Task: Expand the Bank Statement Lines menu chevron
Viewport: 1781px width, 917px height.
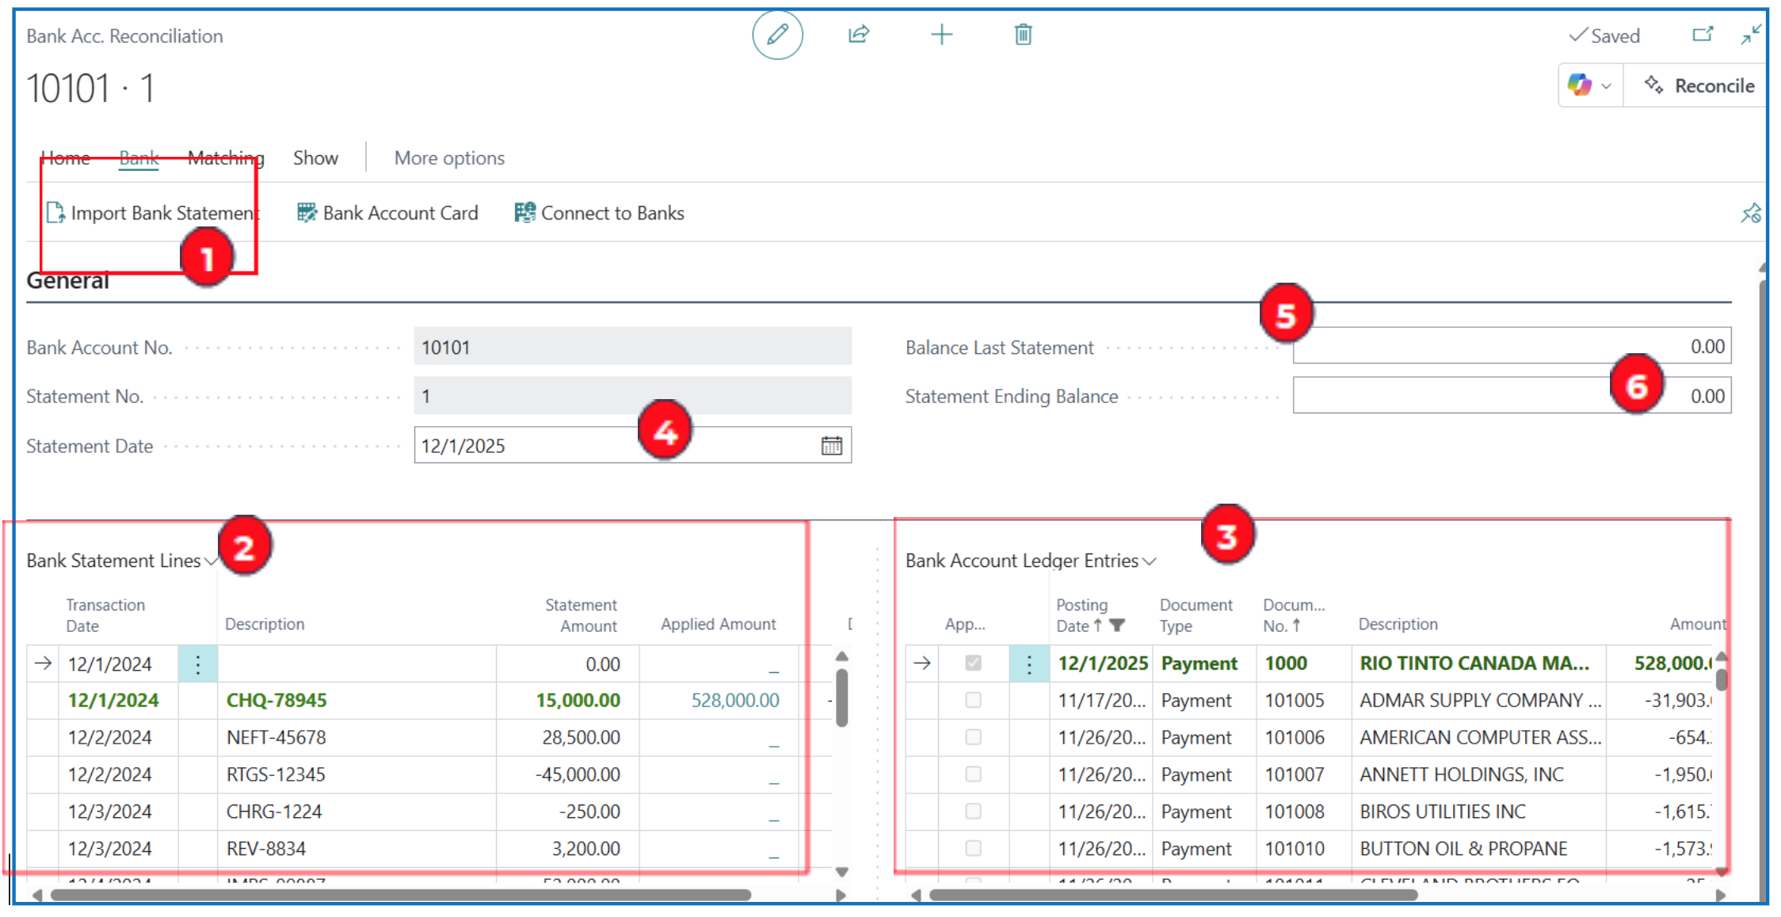Action: pyautogui.click(x=211, y=561)
